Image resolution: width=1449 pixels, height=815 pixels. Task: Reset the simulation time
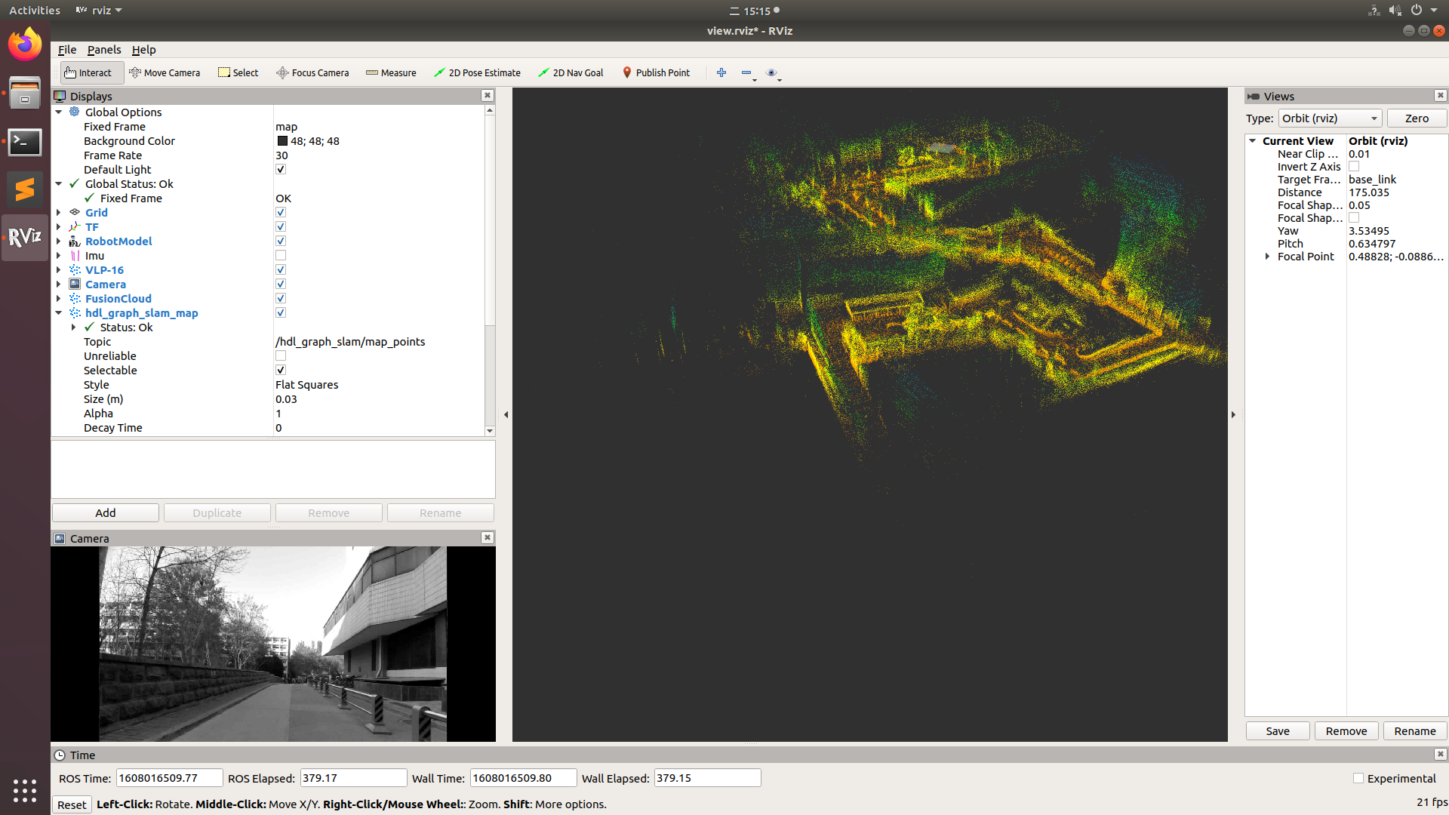coord(72,804)
